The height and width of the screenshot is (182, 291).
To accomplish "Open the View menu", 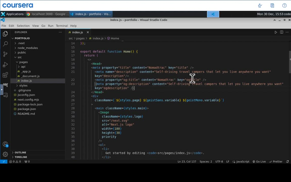I will (35, 26).
